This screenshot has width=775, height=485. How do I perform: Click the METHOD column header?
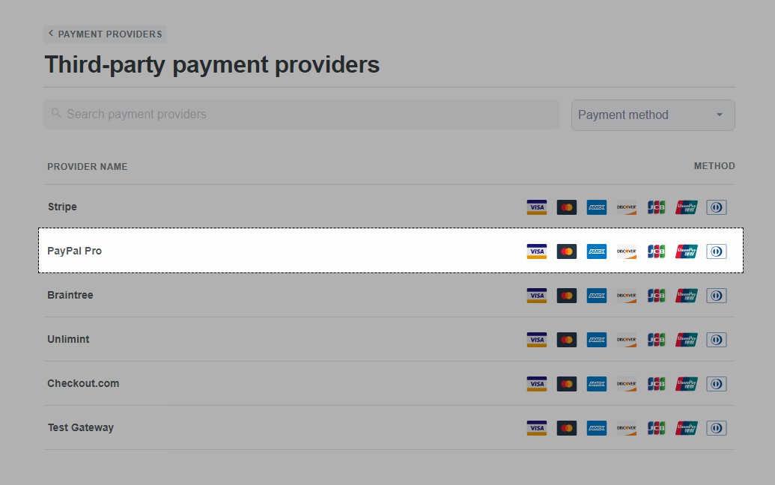pos(714,165)
